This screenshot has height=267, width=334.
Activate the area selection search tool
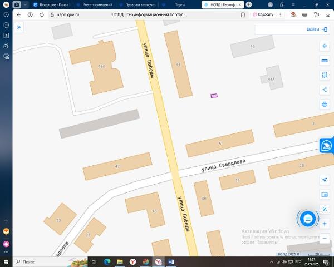click(x=325, y=75)
